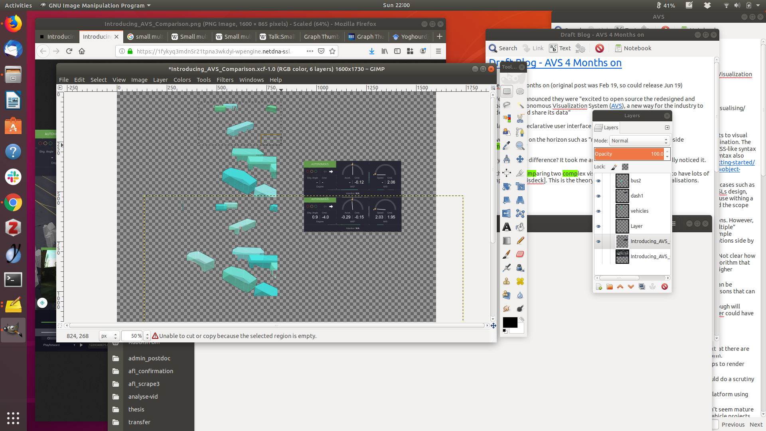Open the Colors menu
This screenshot has width=766, height=431.
(x=182, y=80)
